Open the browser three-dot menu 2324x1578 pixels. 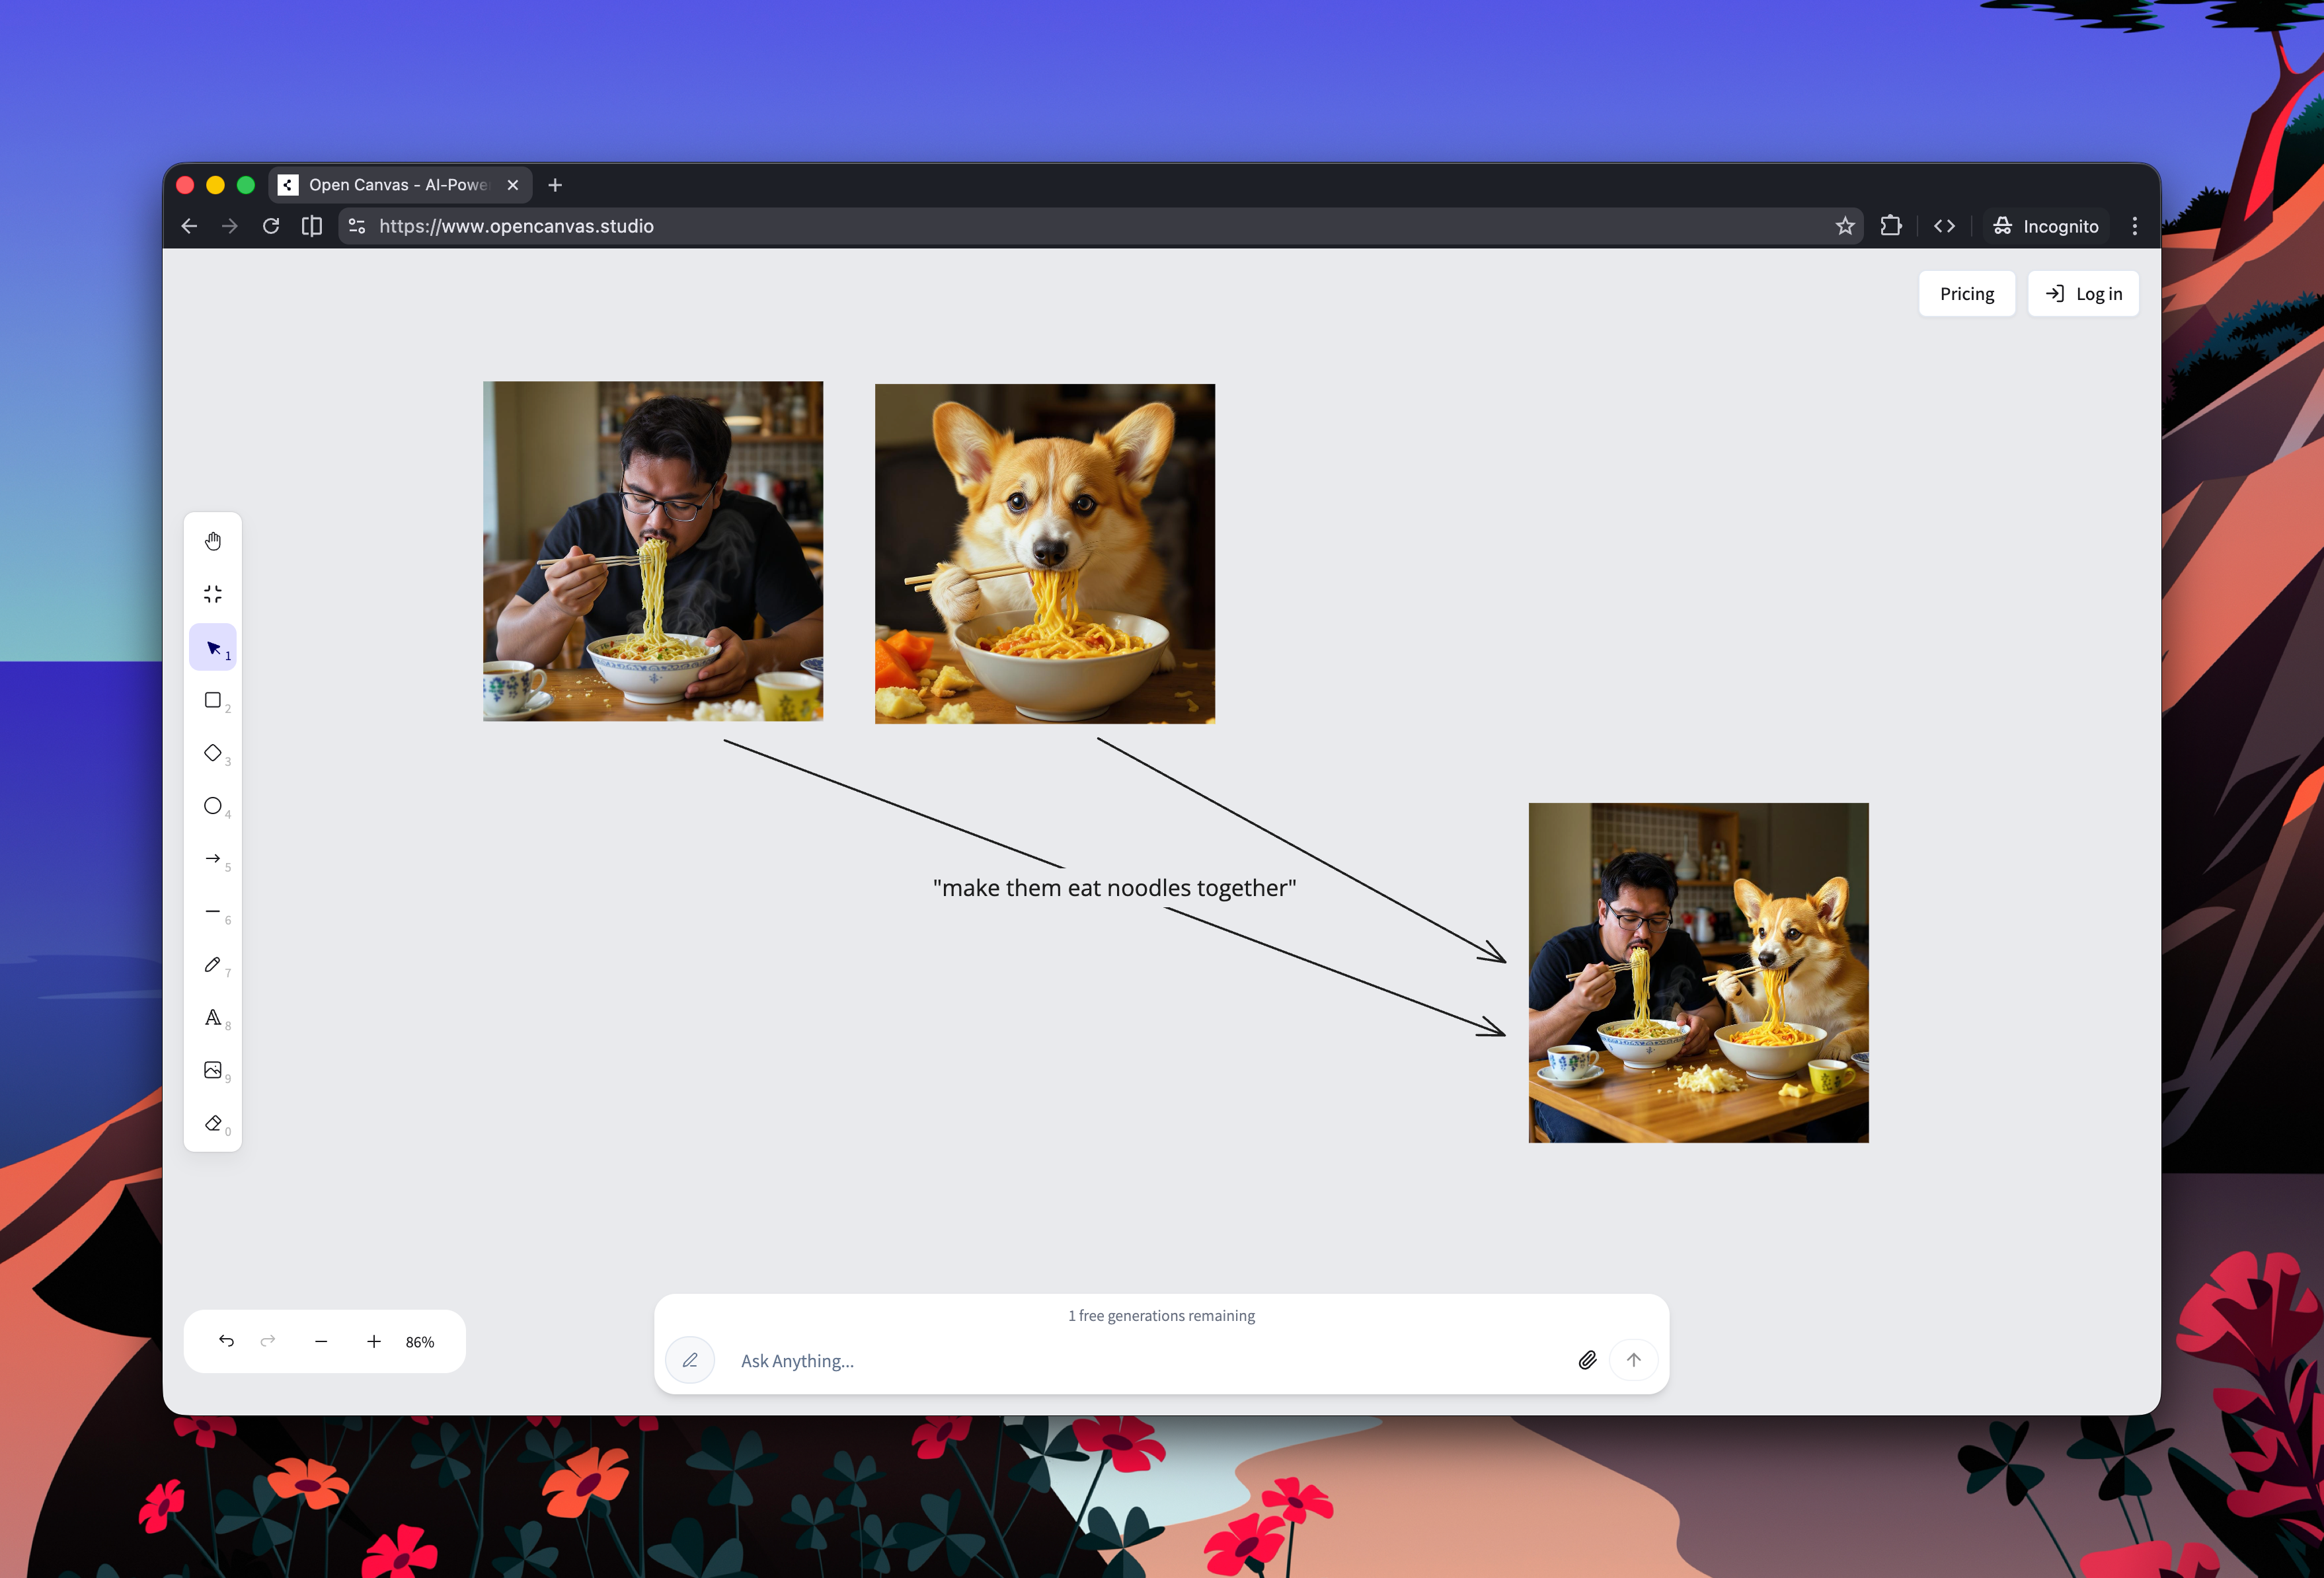click(2134, 226)
